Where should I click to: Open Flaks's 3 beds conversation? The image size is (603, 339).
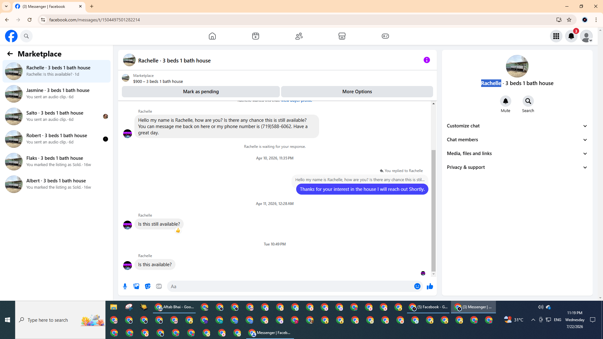57,162
